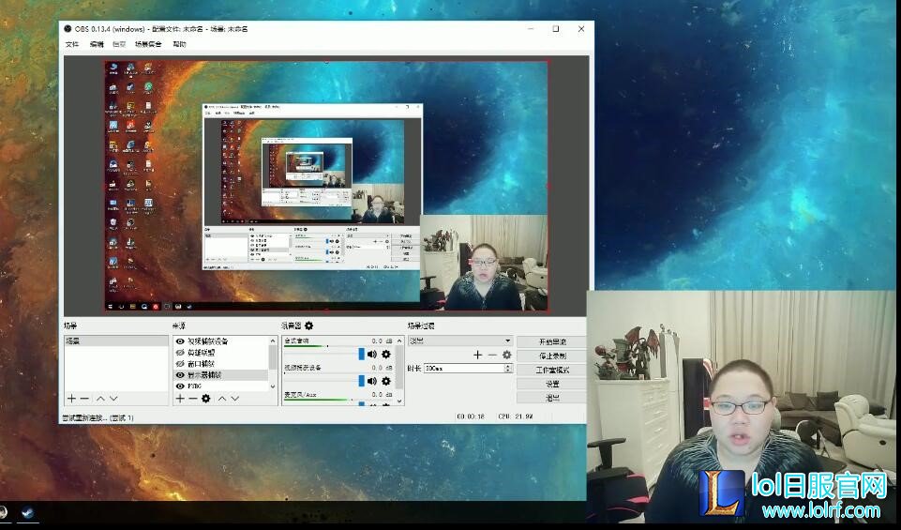This screenshot has height=530, width=901.
Task: Open the 场景集合 Scene Collection menu
Action: (x=148, y=44)
